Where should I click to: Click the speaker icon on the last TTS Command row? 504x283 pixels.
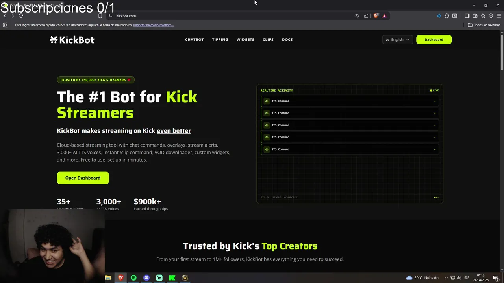pos(267,149)
